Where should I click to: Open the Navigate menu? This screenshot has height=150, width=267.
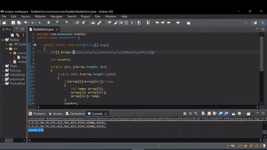click(56, 17)
